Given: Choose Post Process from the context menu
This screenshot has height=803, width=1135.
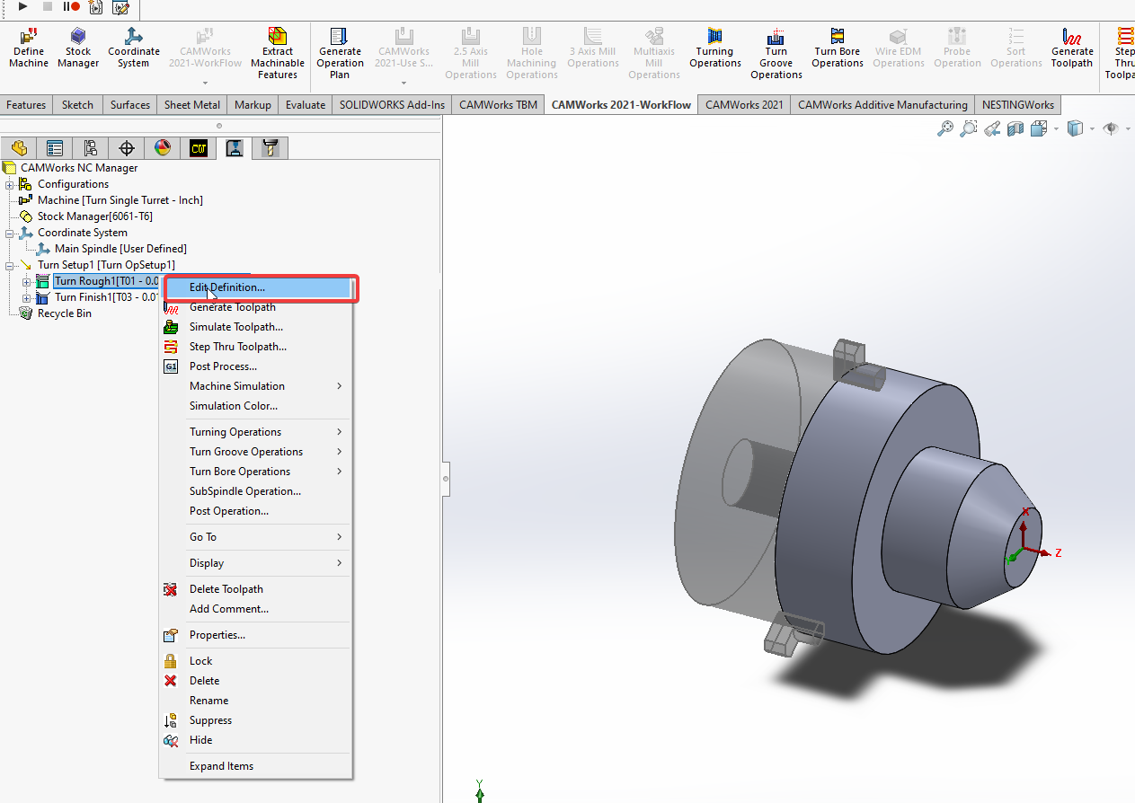Looking at the screenshot, I should [255, 366].
